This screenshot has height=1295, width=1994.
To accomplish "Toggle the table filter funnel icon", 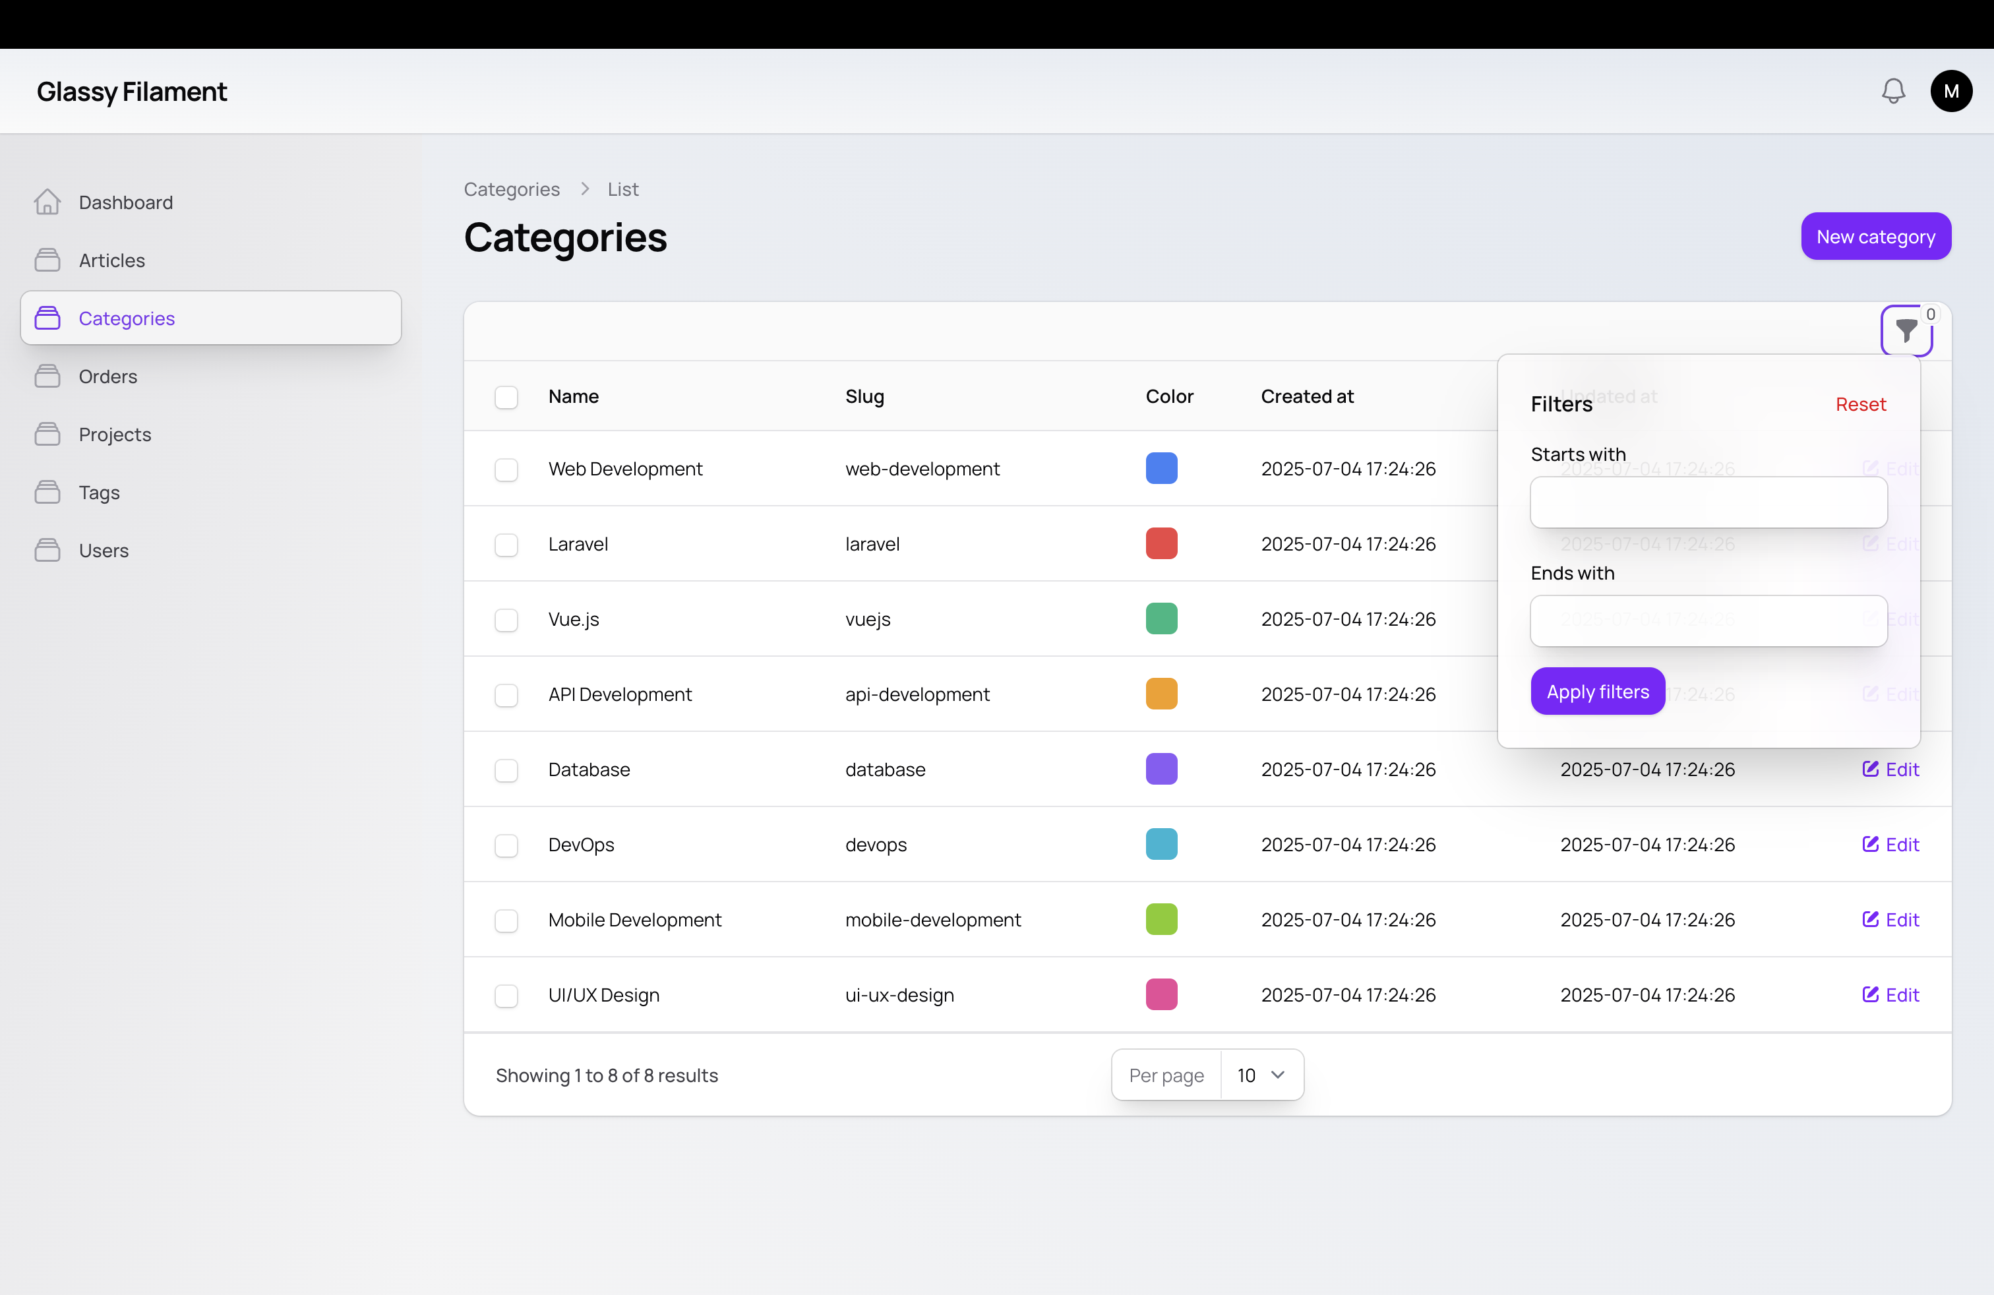I will pyautogui.click(x=1906, y=330).
